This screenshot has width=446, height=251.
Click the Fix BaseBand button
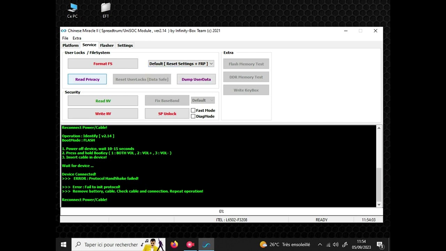tap(167, 100)
